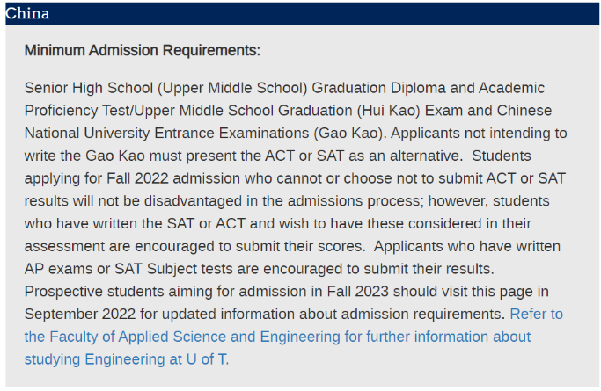Click the words 'AP exams'

click(x=59, y=269)
